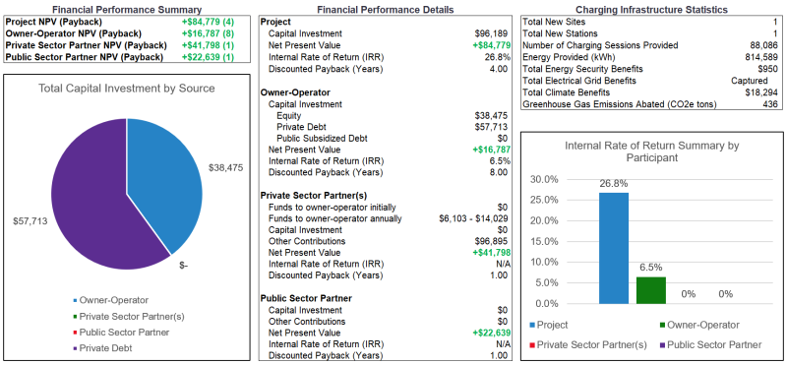
Task: Click the green Owner-Operator IRR bar
Action: pos(651,290)
